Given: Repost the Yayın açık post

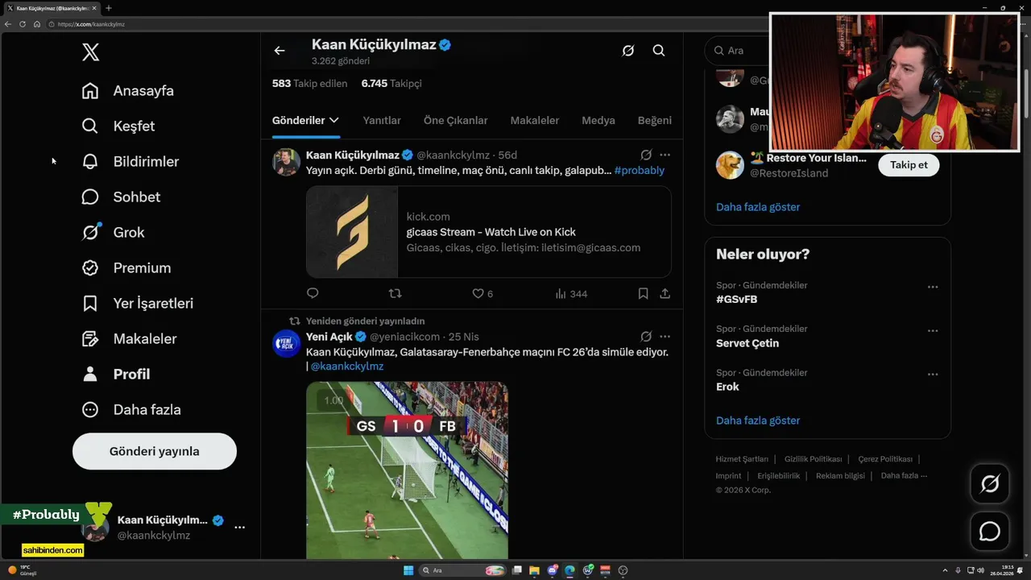Looking at the screenshot, I should click(395, 294).
